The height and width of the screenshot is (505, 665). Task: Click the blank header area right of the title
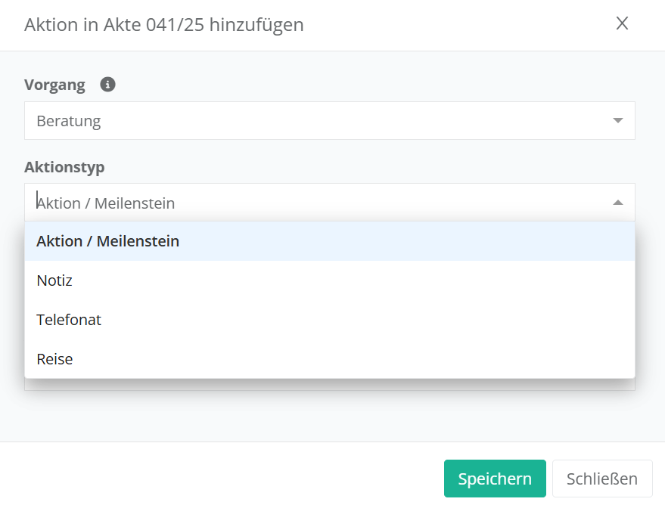pyautogui.click(x=454, y=25)
